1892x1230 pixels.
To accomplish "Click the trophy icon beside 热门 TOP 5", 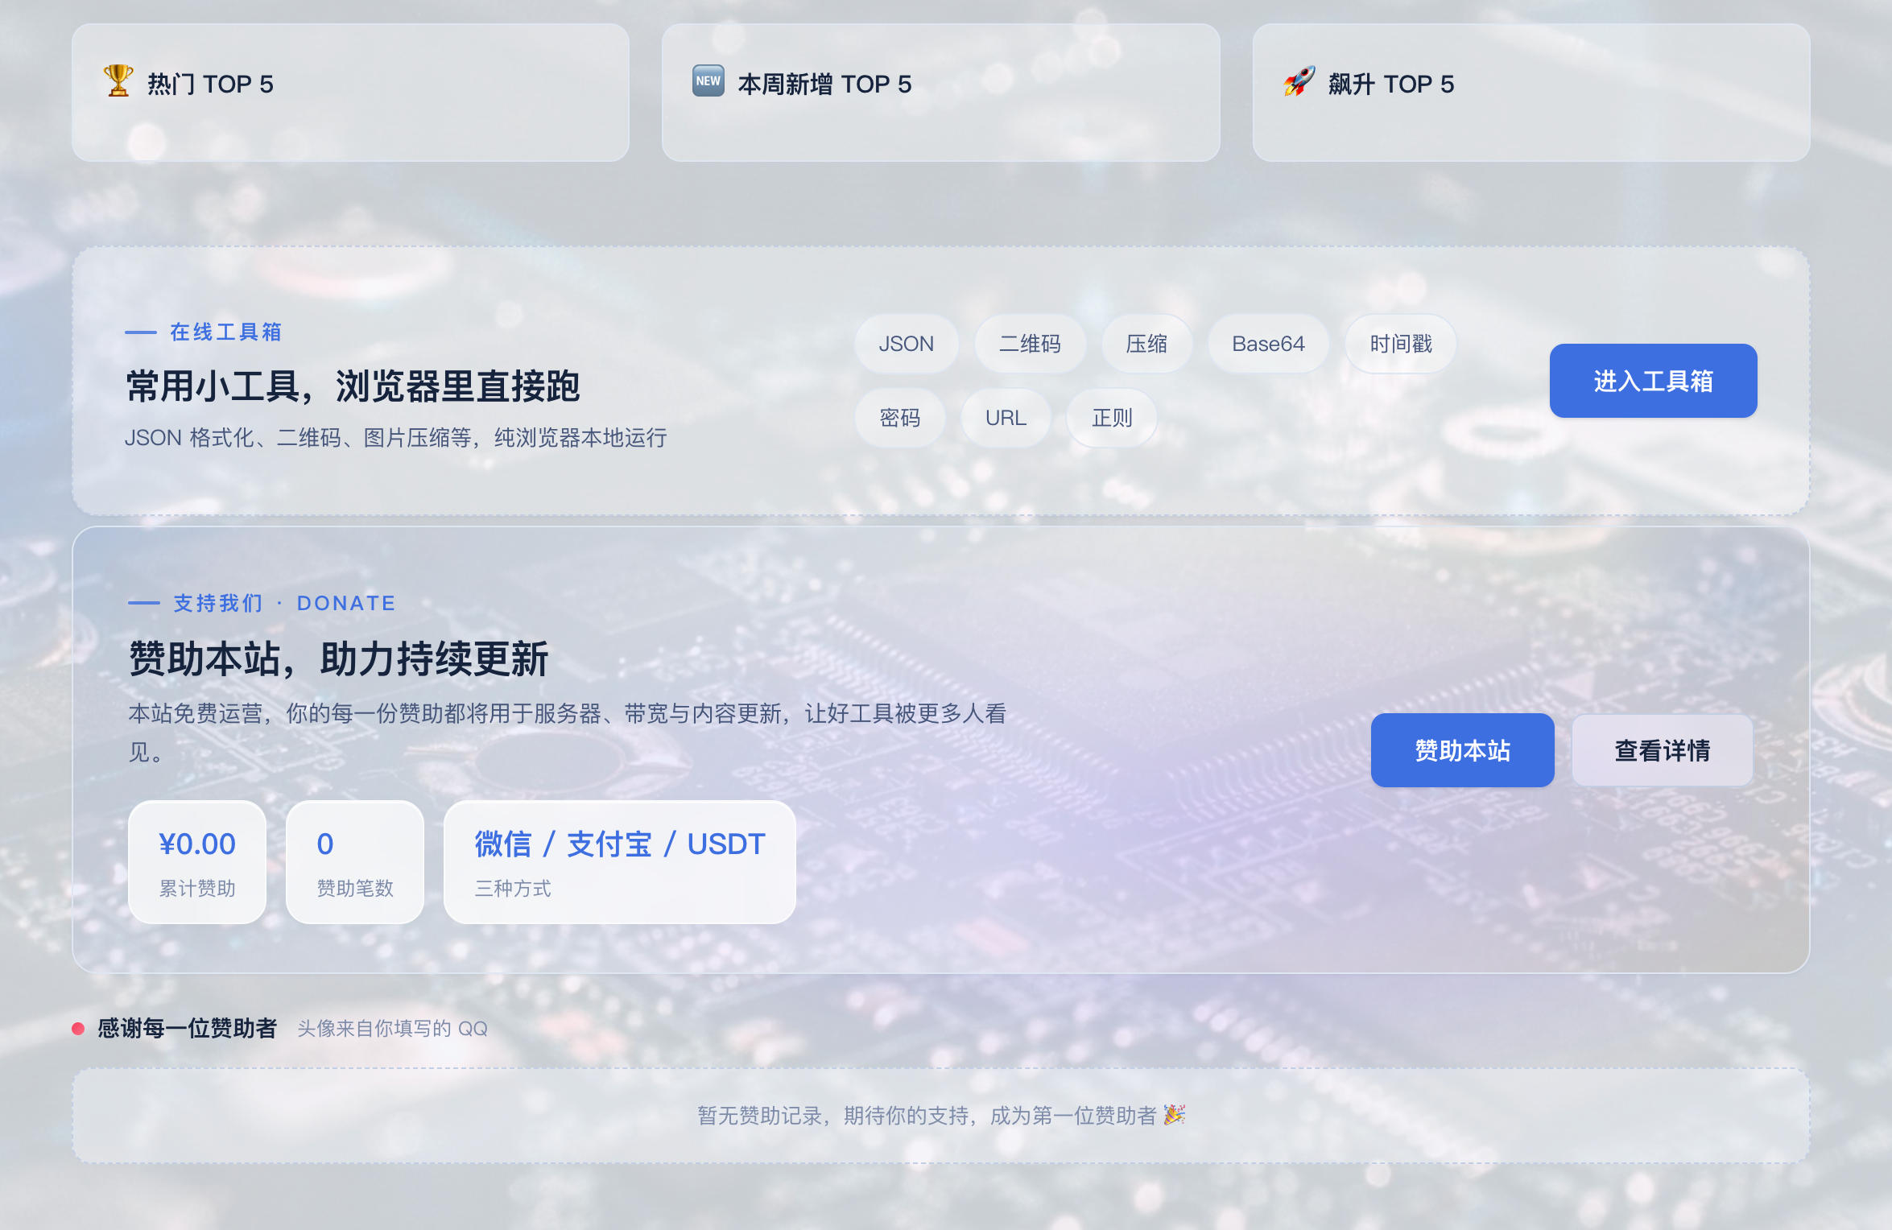I will [118, 81].
